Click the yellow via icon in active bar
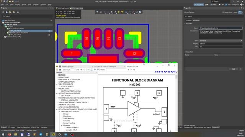The height and width of the screenshot is (137, 245). tap(122, 12)
